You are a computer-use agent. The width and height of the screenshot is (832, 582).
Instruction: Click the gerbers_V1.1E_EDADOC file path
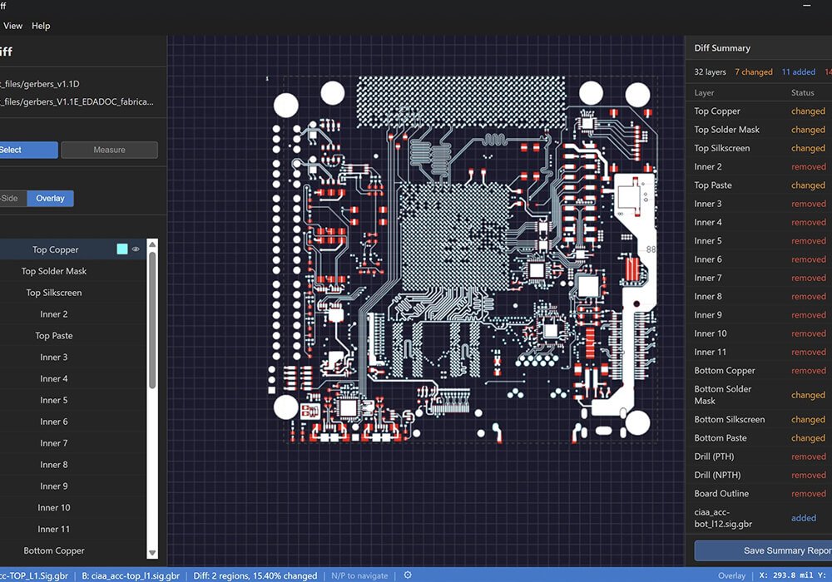[77, 101]
